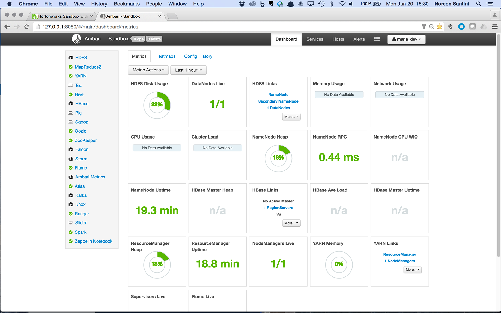Open the Zeppelin Notebook service

click(93, 241)
